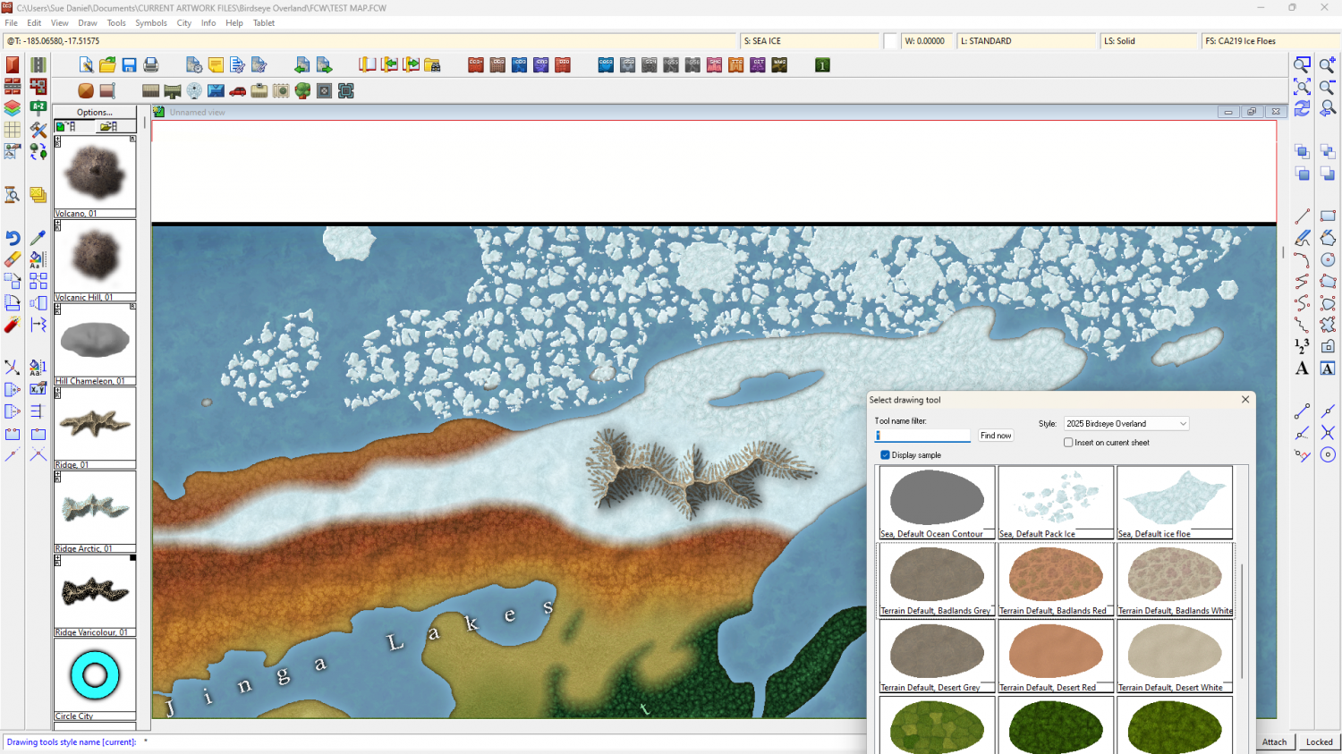Open the Tools menu
The height and width of the screenshot is (754, 1342).
click(116, 23)
